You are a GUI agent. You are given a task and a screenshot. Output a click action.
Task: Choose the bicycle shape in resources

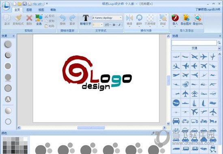(176, 130)
